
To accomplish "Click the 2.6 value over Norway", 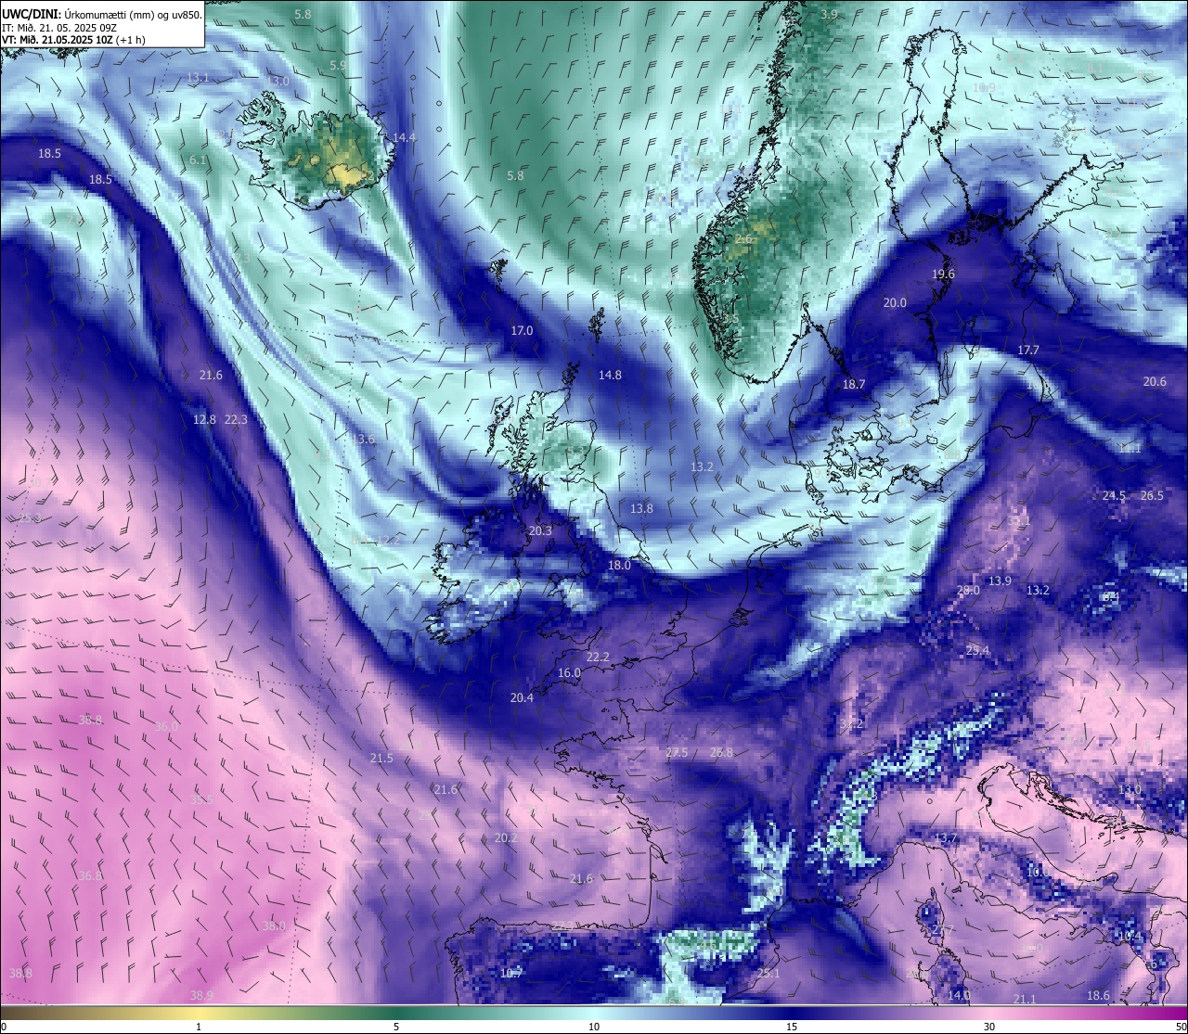I will [743, 238].
